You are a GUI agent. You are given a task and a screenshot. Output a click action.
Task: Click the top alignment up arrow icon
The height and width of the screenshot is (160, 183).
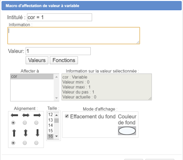tap(14, 133)
